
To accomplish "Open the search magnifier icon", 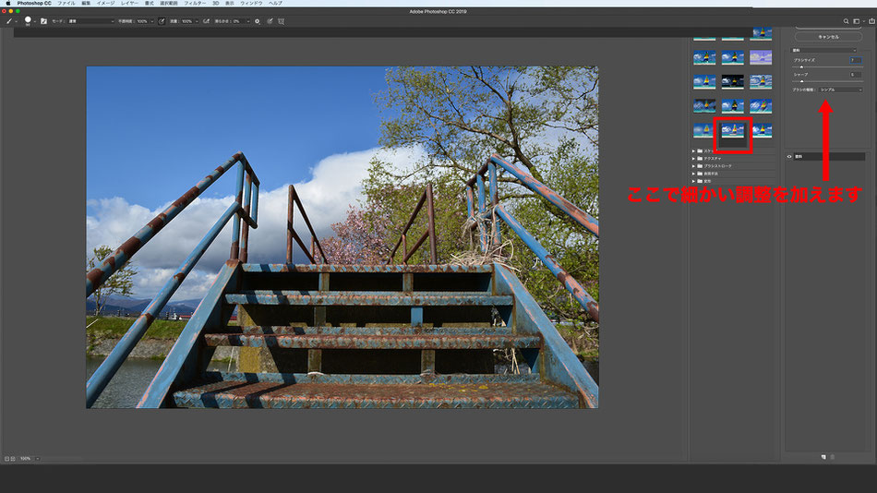I will pos(846,21).
